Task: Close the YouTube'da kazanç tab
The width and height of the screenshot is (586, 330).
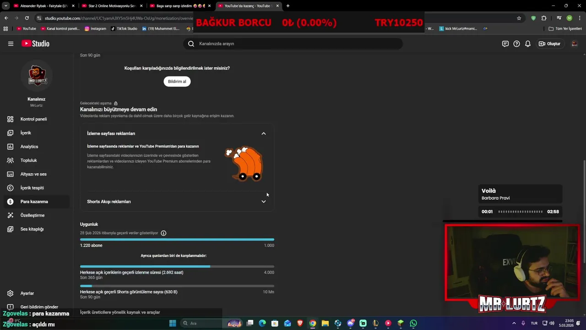Action: coord(277,6)
